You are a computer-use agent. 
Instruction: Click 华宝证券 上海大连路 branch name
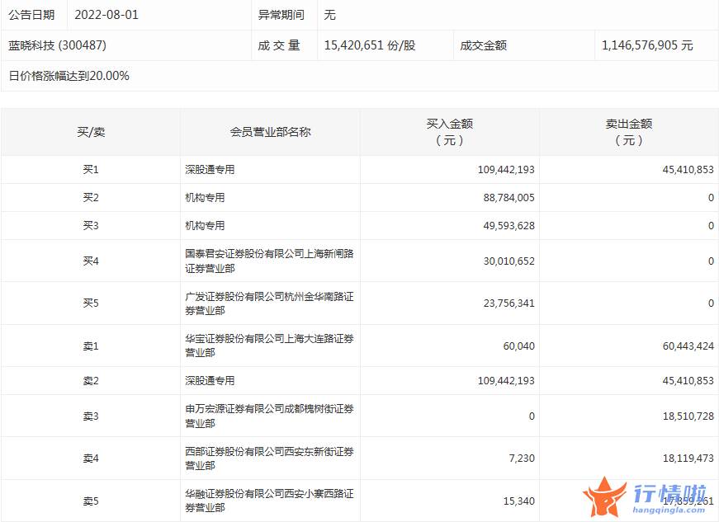point(270,346)
